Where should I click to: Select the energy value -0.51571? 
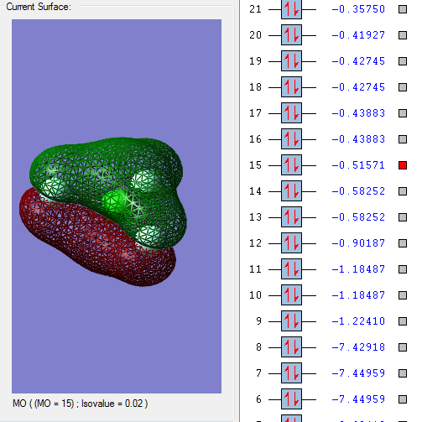(358, 165)
